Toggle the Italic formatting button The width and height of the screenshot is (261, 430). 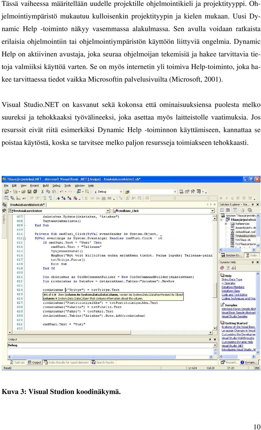point(227,198)
